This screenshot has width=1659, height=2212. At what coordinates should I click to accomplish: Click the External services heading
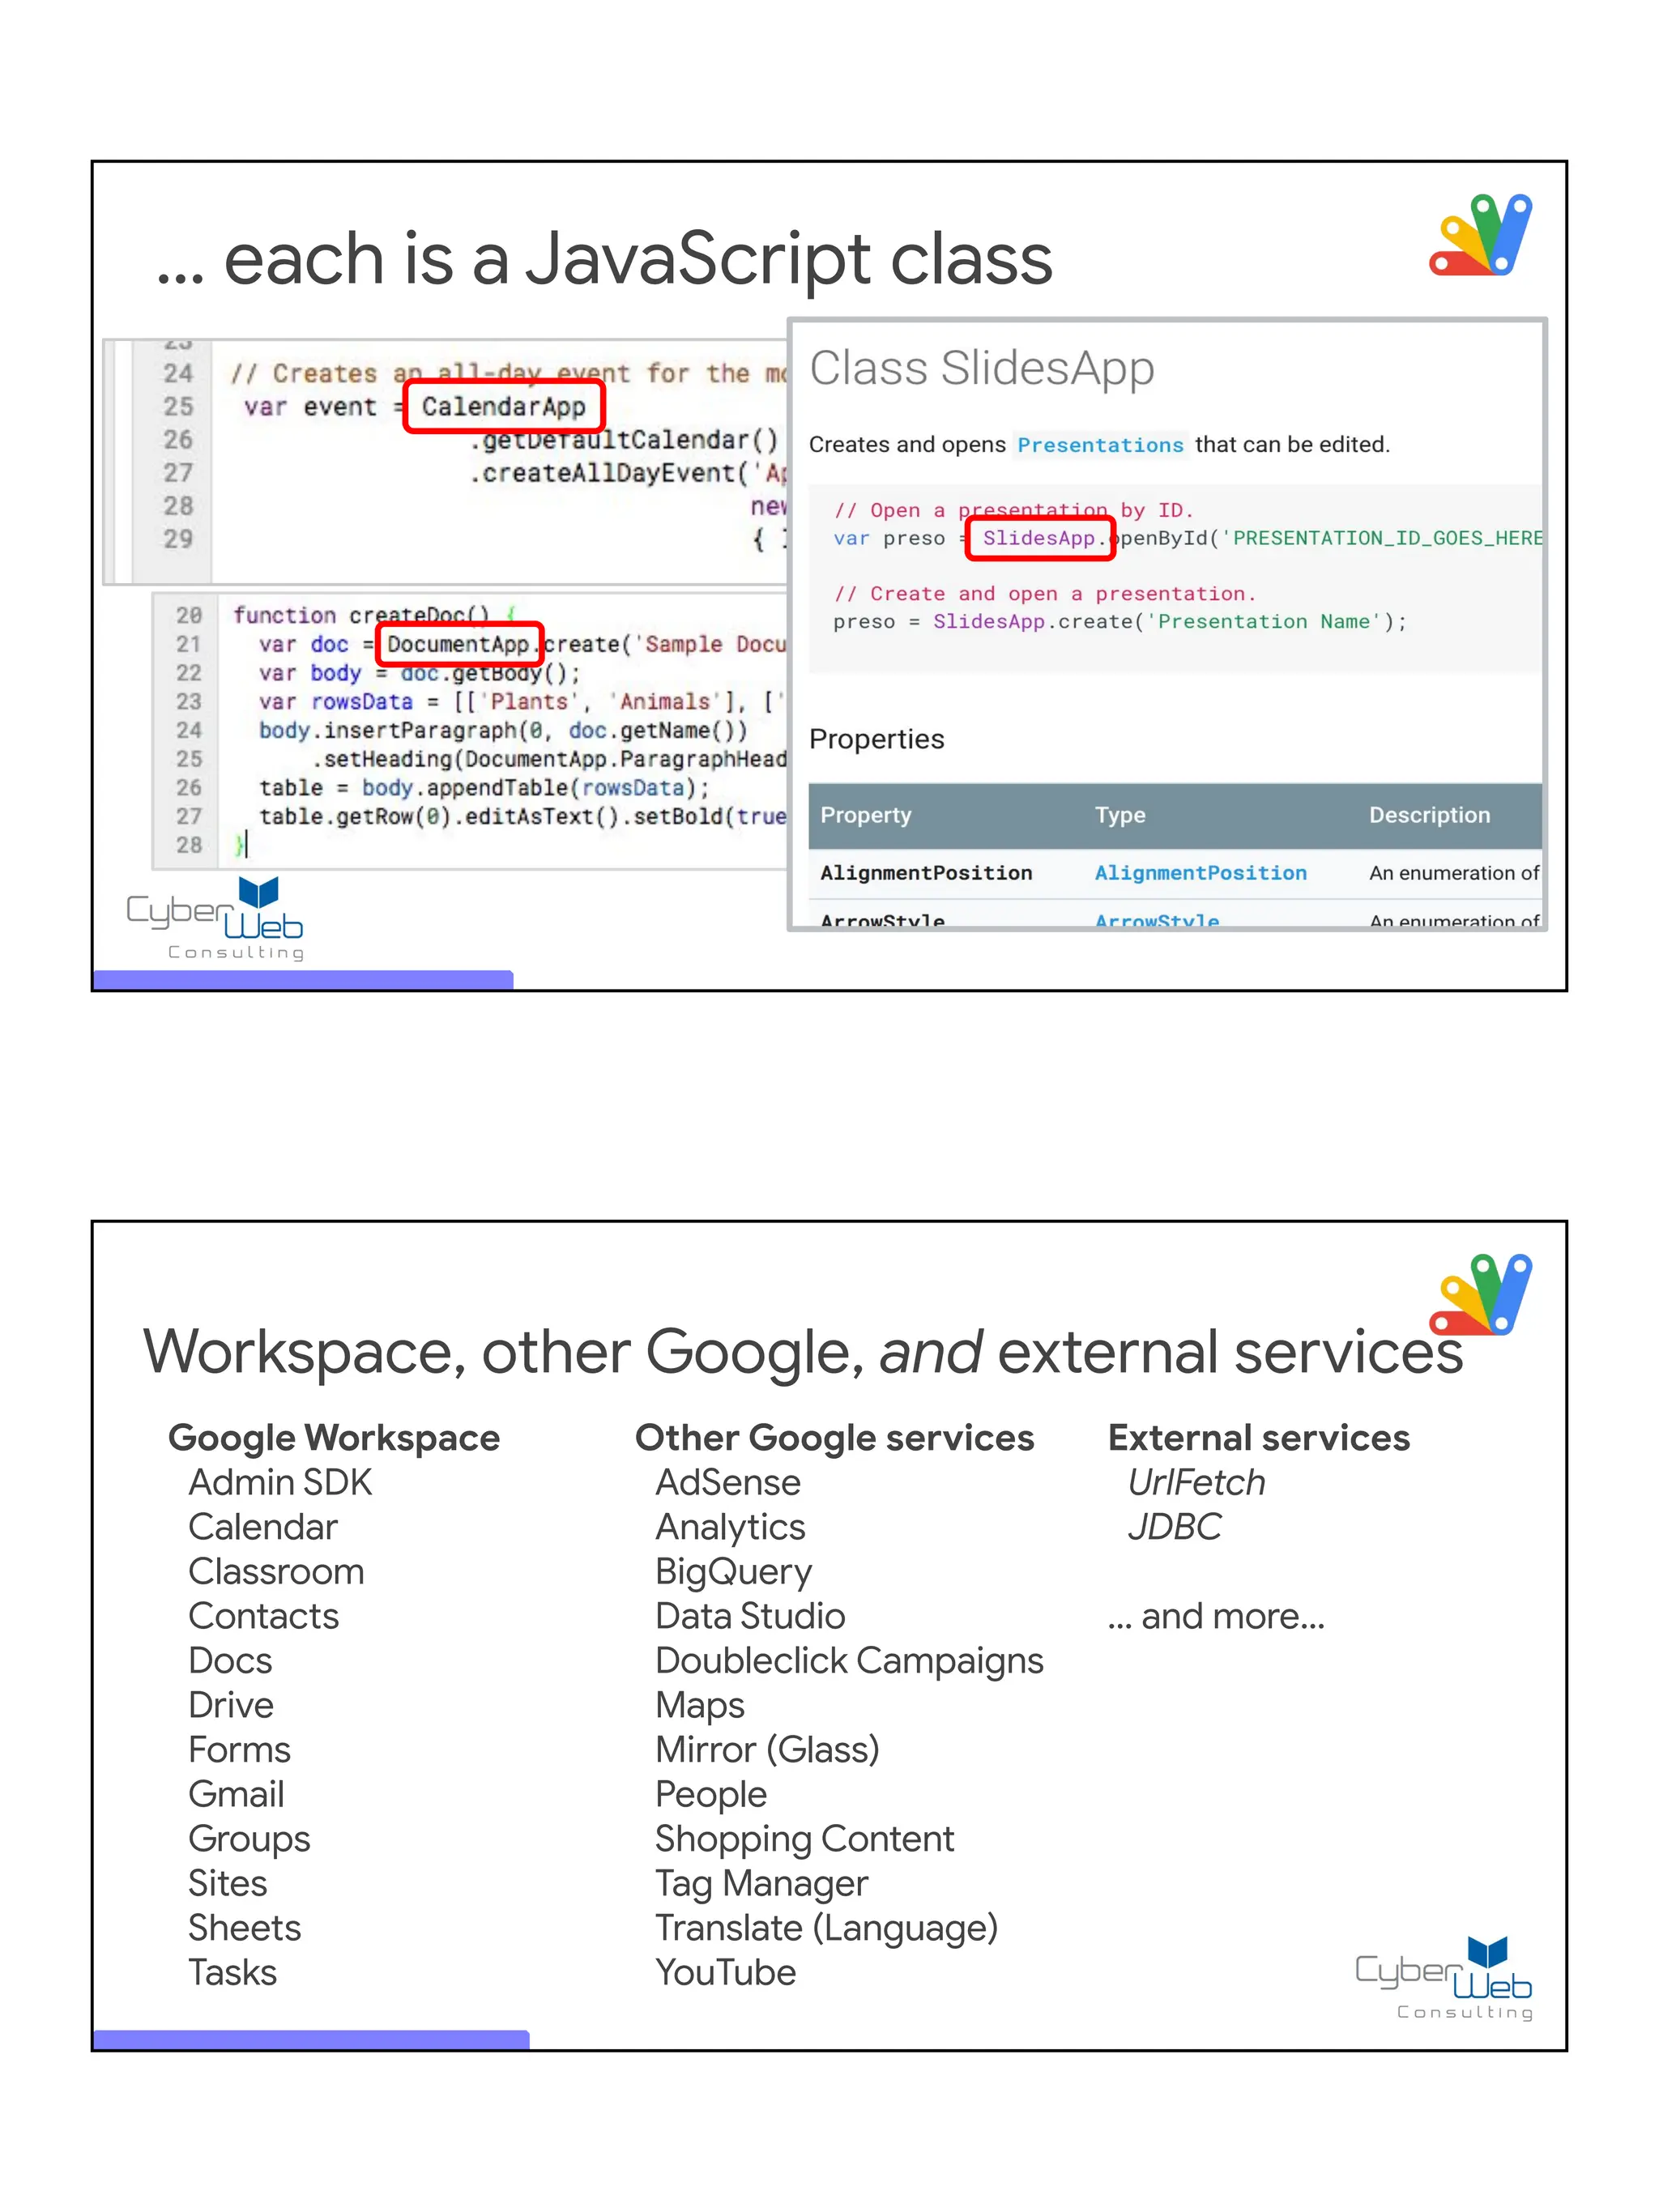click(1259, 1437)
